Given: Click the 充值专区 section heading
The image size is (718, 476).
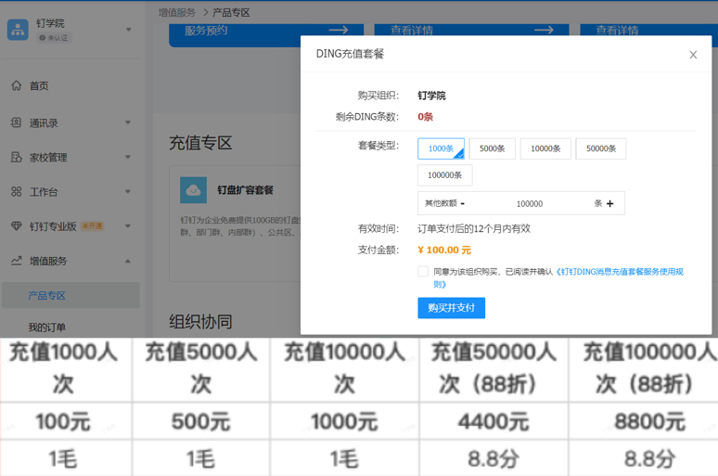Looking at the screenshot, I should click(x=200, y=143).
